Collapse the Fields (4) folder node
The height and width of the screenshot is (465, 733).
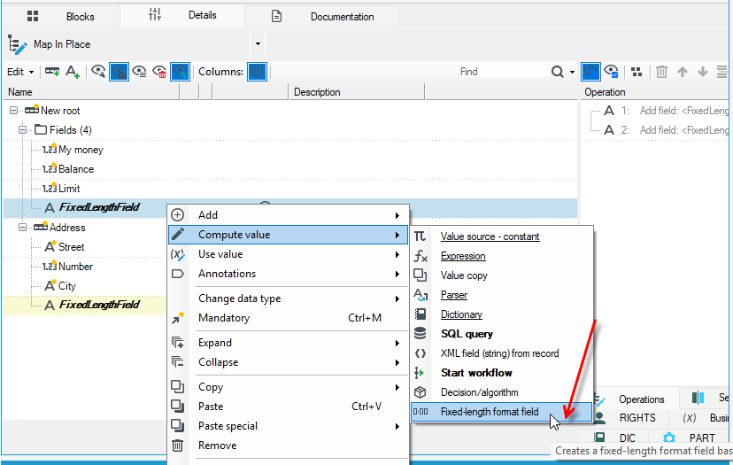22,130
